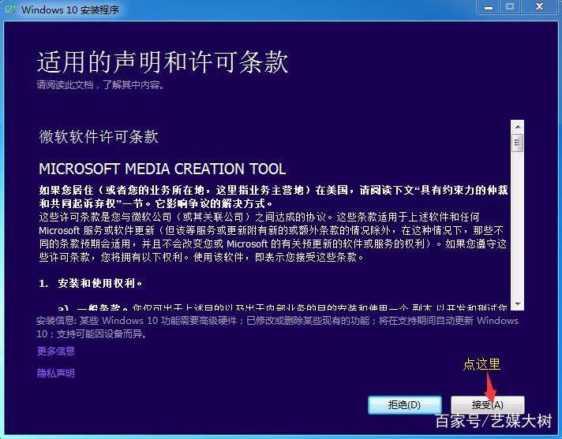562x439 pixels.
Task: Click the 接受(A) accept button
Action: pyautogui.click(x=488, y=404)
